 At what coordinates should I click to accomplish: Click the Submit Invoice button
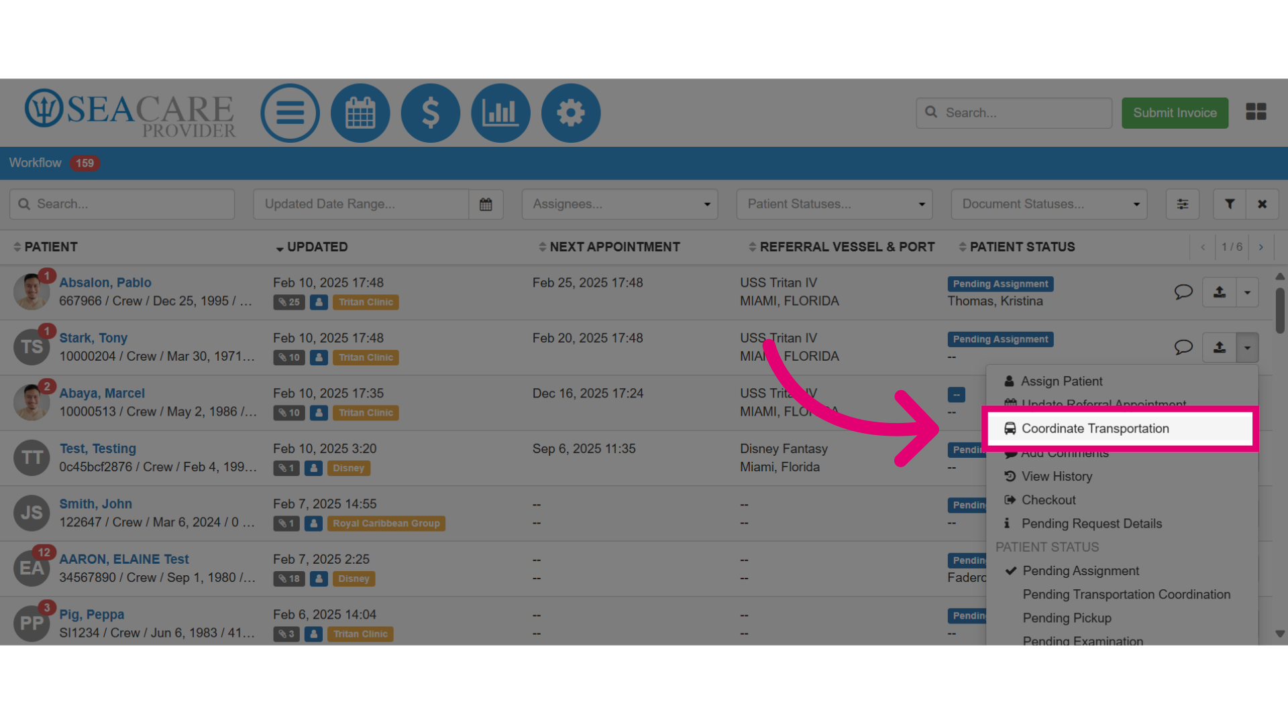click(x=1175, y=113)
